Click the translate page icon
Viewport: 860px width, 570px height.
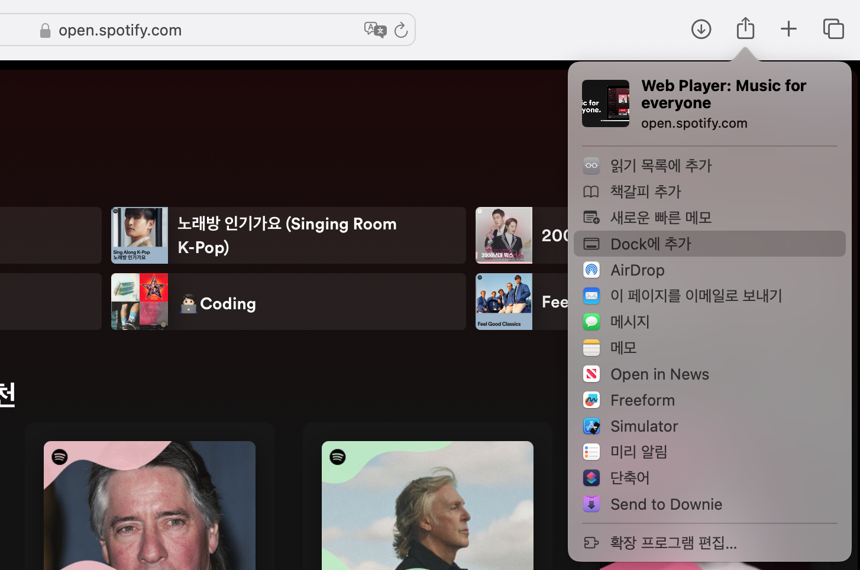375,30
